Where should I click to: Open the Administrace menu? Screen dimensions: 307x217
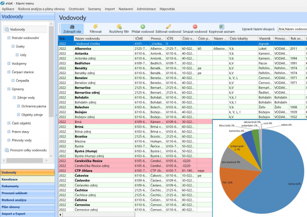point(146,9)
